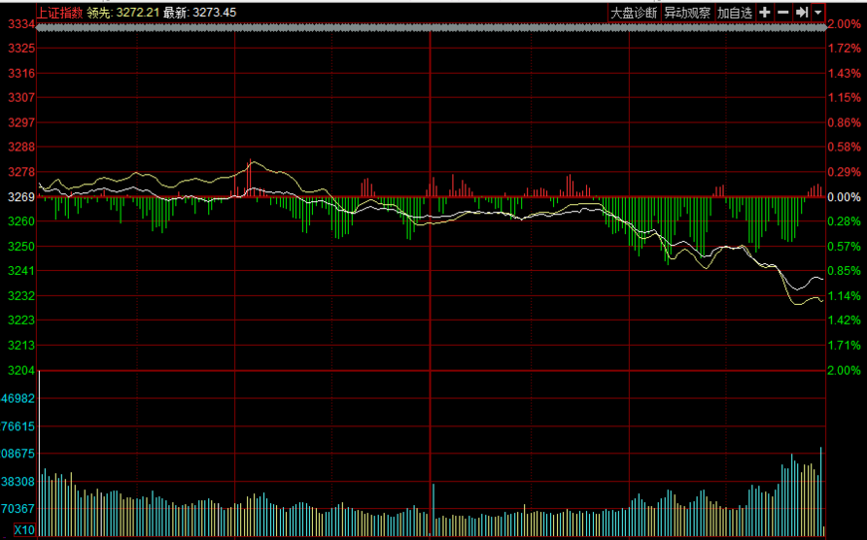The height and width of the screenshot is (540, 867).
Task: Click the 0.29% percent axis label
Action: [x=844, y=172]
